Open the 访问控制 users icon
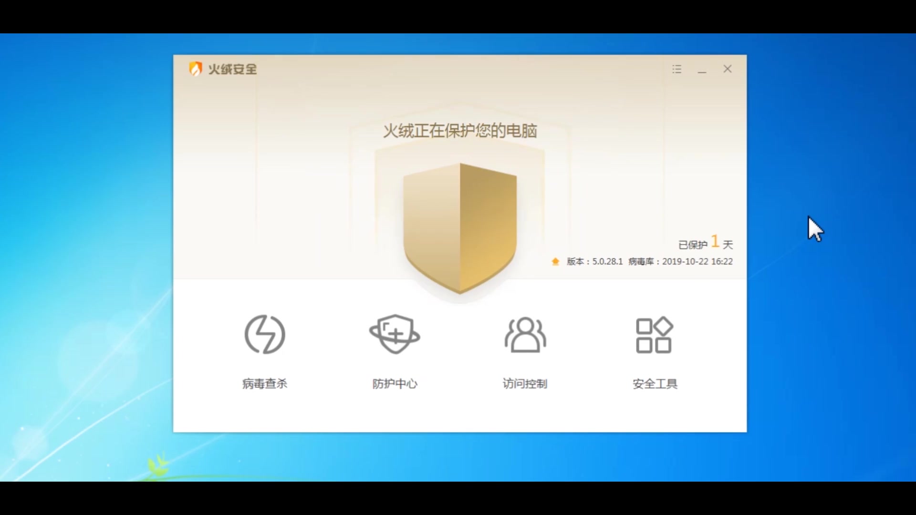This screenshot has height=515, width=916. (525, 335)
